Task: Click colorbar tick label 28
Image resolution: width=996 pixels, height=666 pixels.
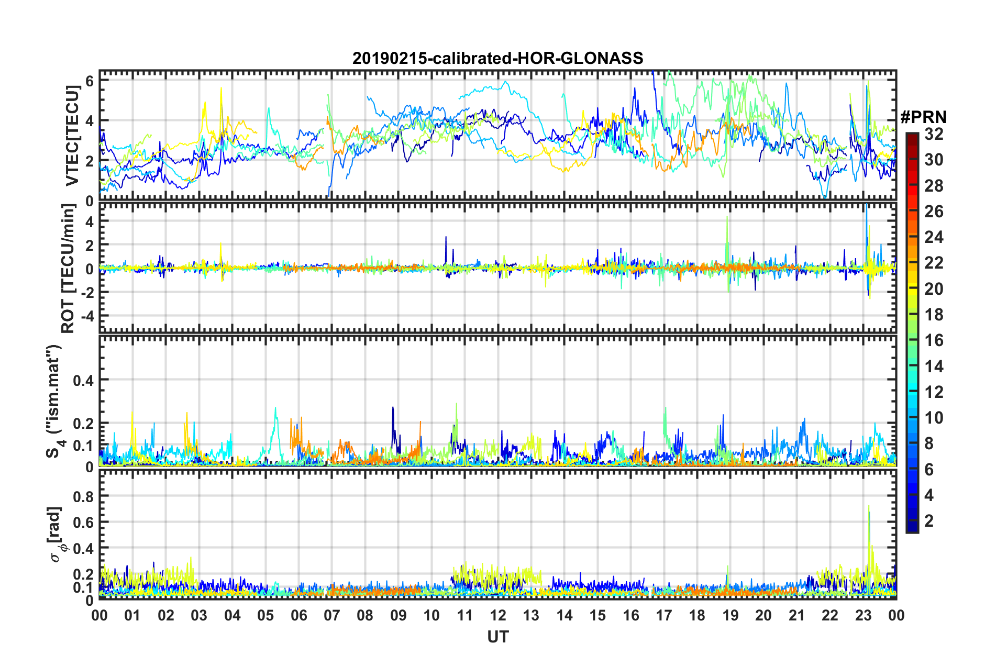Action: (934, 185)
